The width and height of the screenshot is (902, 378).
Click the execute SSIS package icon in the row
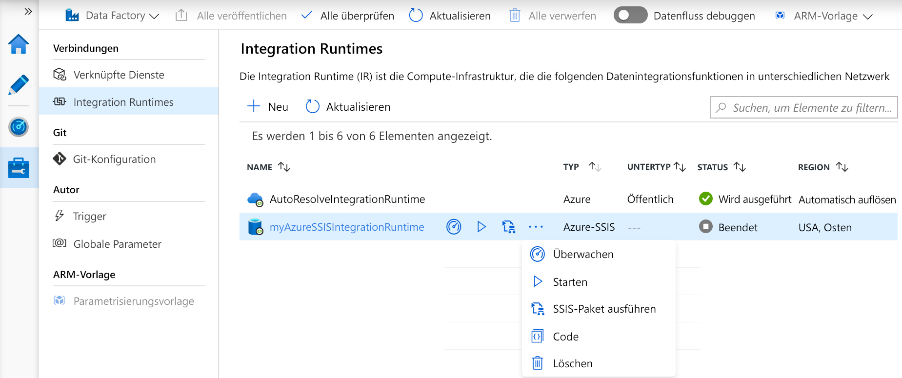click(x=508, y=227)
